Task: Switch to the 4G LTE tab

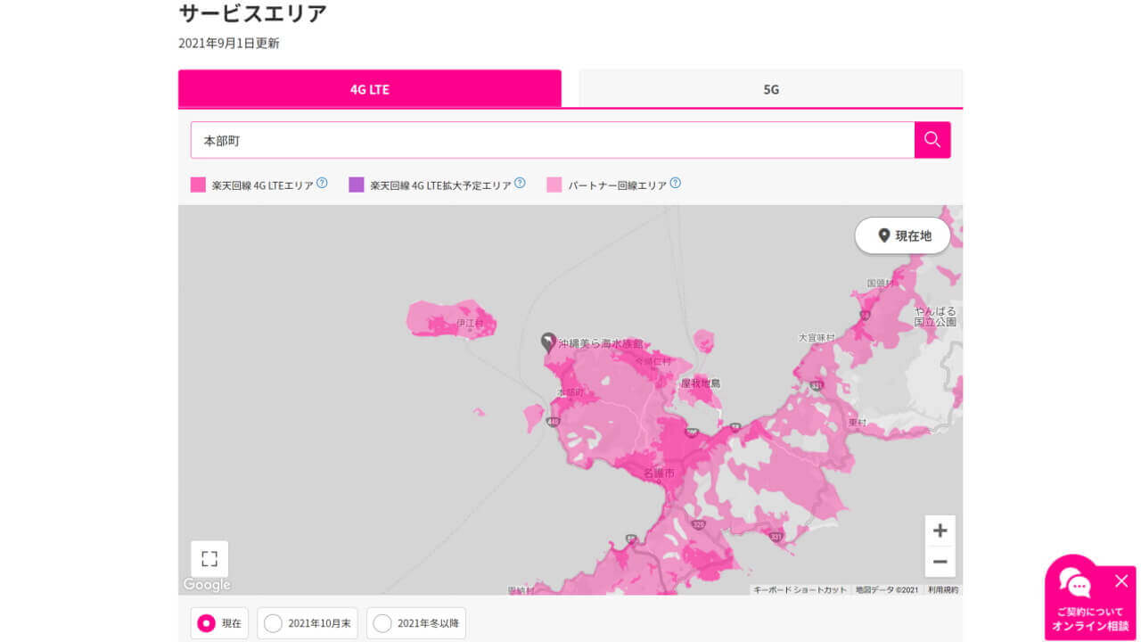Action: (x=369, y=88)
